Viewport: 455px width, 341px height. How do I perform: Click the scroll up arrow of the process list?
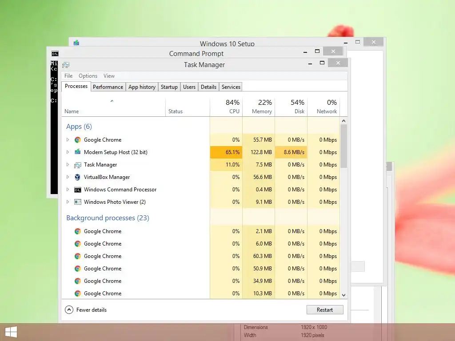tap(343, 121)
